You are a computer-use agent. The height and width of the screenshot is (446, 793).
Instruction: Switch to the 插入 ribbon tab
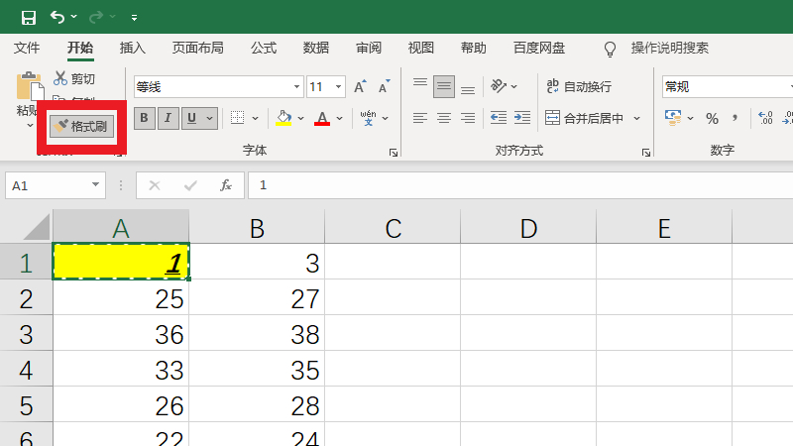(x=133, y=48)
